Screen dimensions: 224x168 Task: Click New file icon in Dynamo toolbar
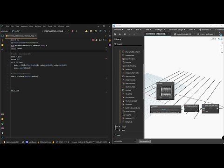coord(115,34)
